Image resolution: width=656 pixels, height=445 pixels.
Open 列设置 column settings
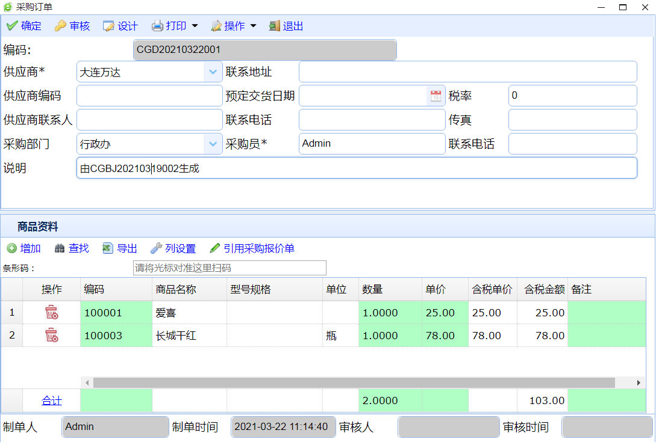point(173,248)
